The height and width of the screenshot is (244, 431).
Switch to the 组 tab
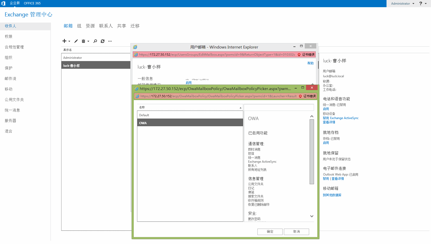[79, 26]
